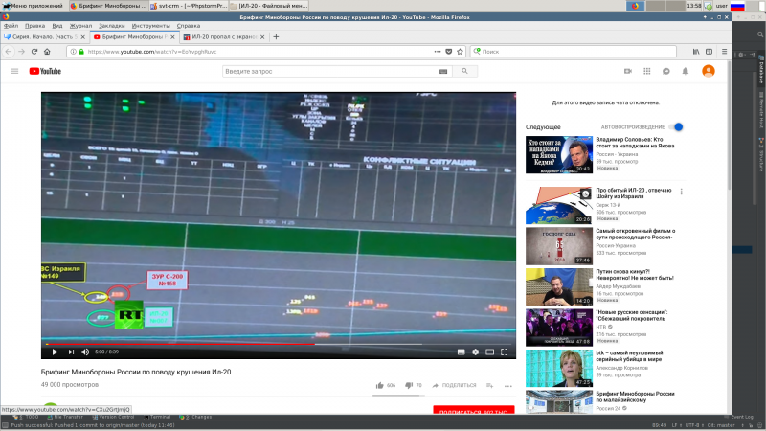Open the Инструменты menu

pos(151,26)
